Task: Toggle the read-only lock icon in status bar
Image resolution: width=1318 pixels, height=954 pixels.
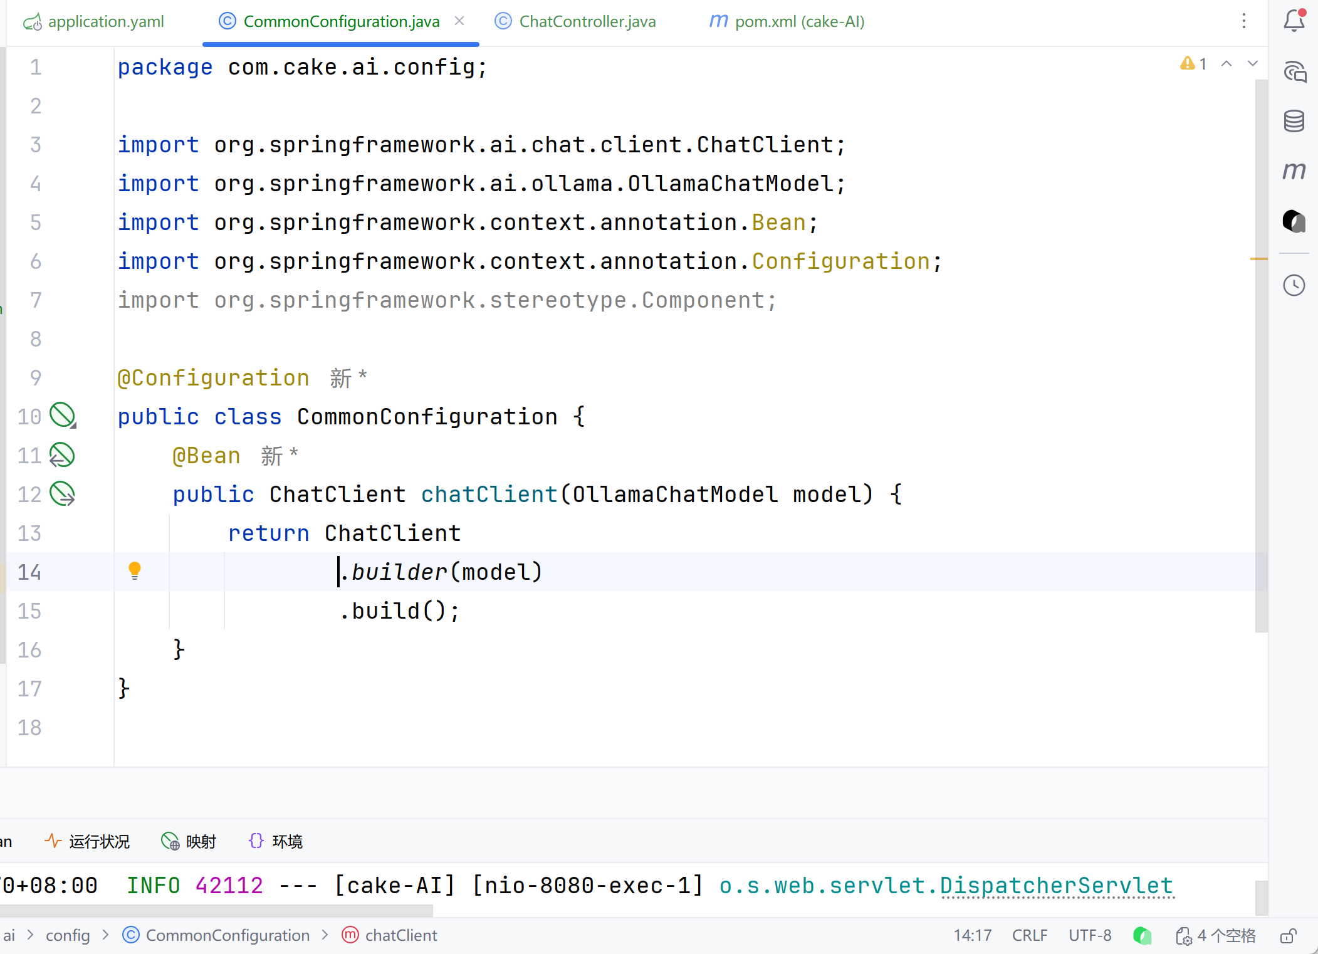Action: tap(1289, 936)
